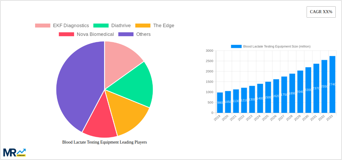The image size is (342, 160).
Task: Click the 2019 bar labeled 980
Action: pyautogui.click(x=220, y=103)
